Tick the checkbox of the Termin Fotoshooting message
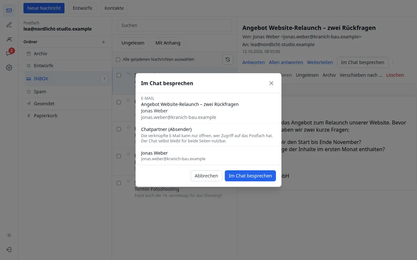 tap(119, 183)
